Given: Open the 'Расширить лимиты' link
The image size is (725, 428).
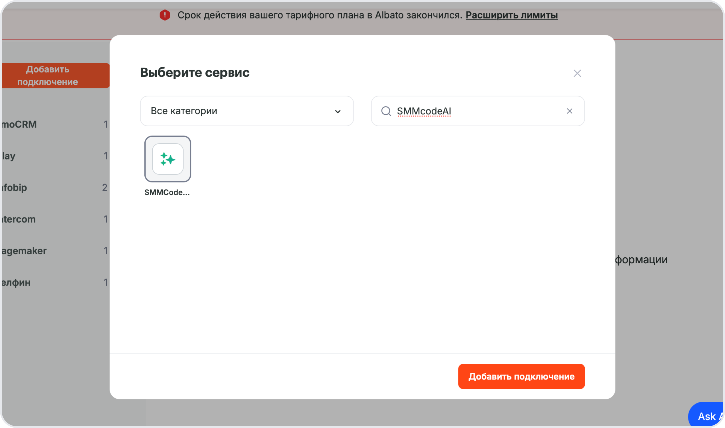Looking at the screenshot, I should coord(512,15).
